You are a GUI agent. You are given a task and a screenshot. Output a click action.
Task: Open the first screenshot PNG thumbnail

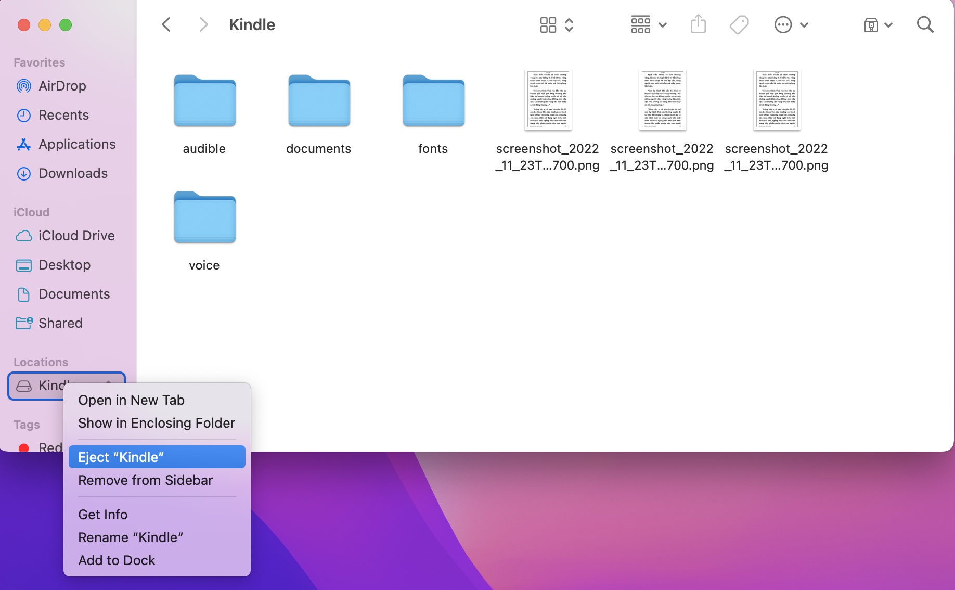pos(547,100)
